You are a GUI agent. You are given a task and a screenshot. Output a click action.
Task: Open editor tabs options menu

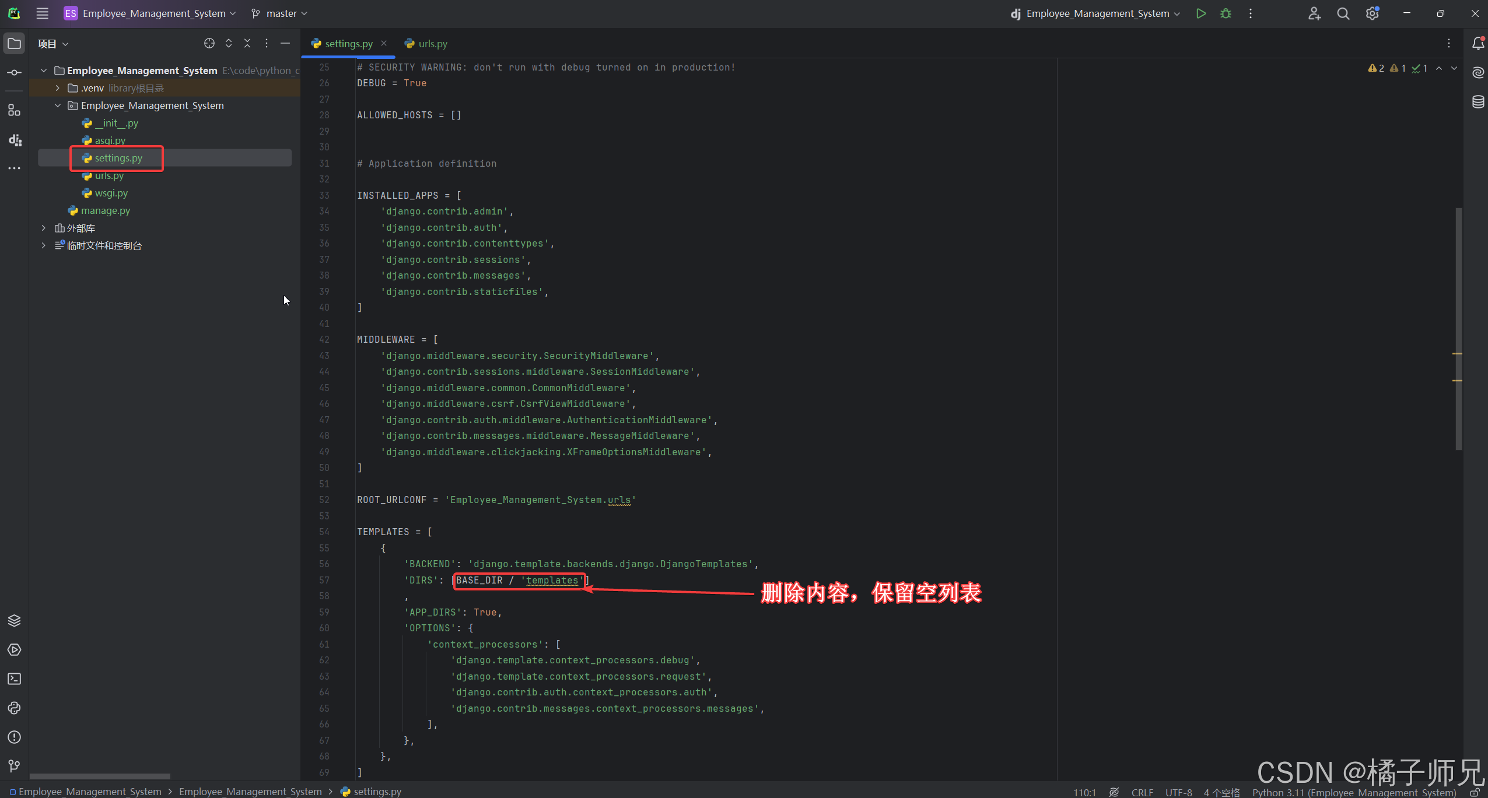[1449, 44]
